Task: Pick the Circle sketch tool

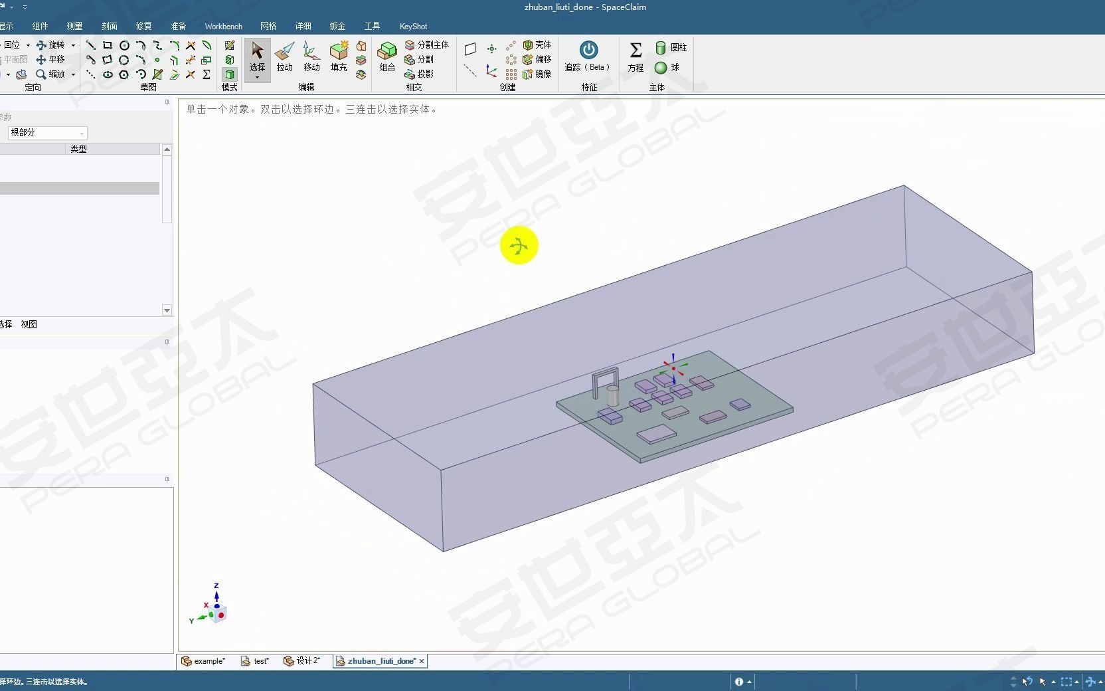Action: (124, 45)
